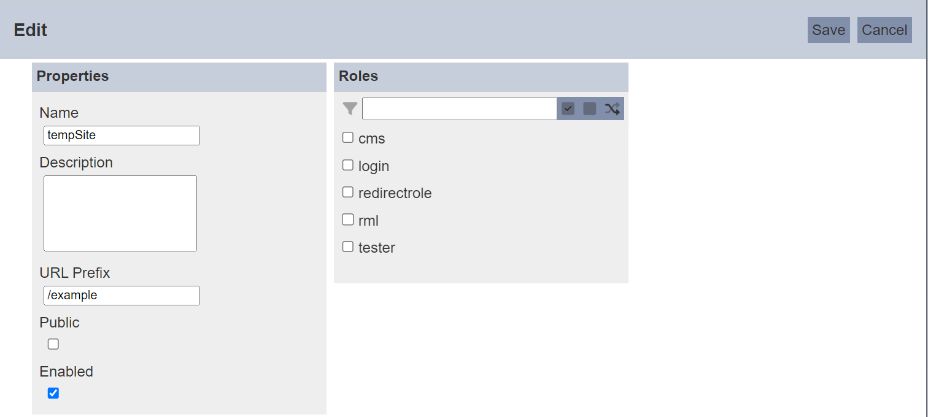Screen dimensions: 928x417
Task: Uncheck the Enabled checkbox
Action: coord(53,393)
